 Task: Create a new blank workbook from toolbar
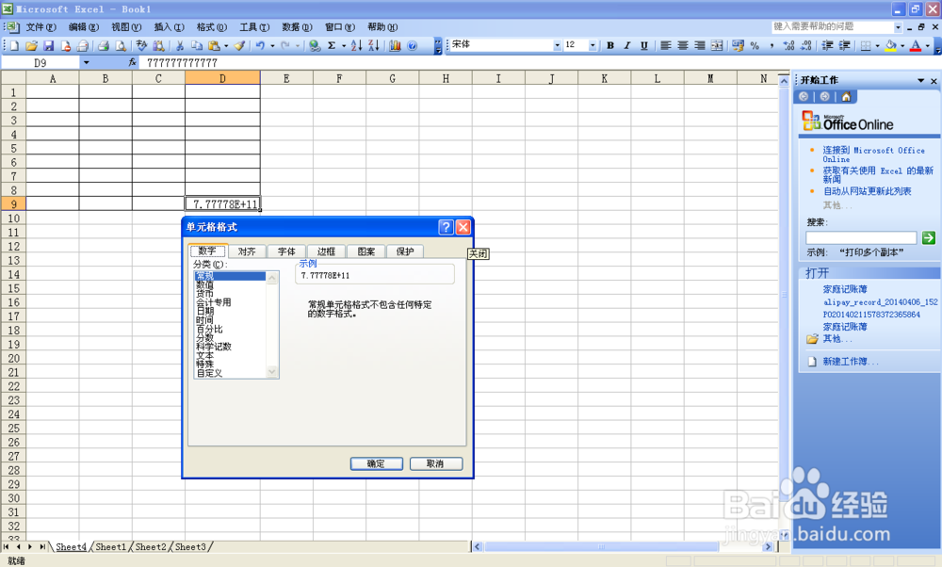15,45
